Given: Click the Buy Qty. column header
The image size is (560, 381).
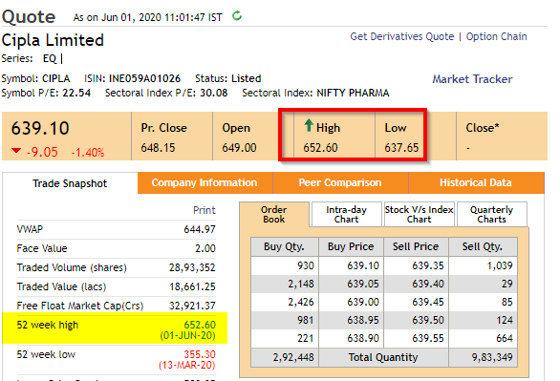Looking at the screenshot, I should [x=284, y=247].
